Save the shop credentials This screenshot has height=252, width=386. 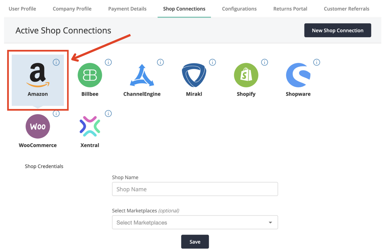point(195,242)
